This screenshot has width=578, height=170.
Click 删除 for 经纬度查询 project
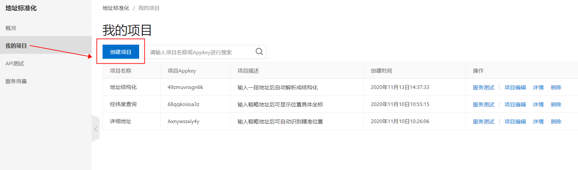(556, 104)
